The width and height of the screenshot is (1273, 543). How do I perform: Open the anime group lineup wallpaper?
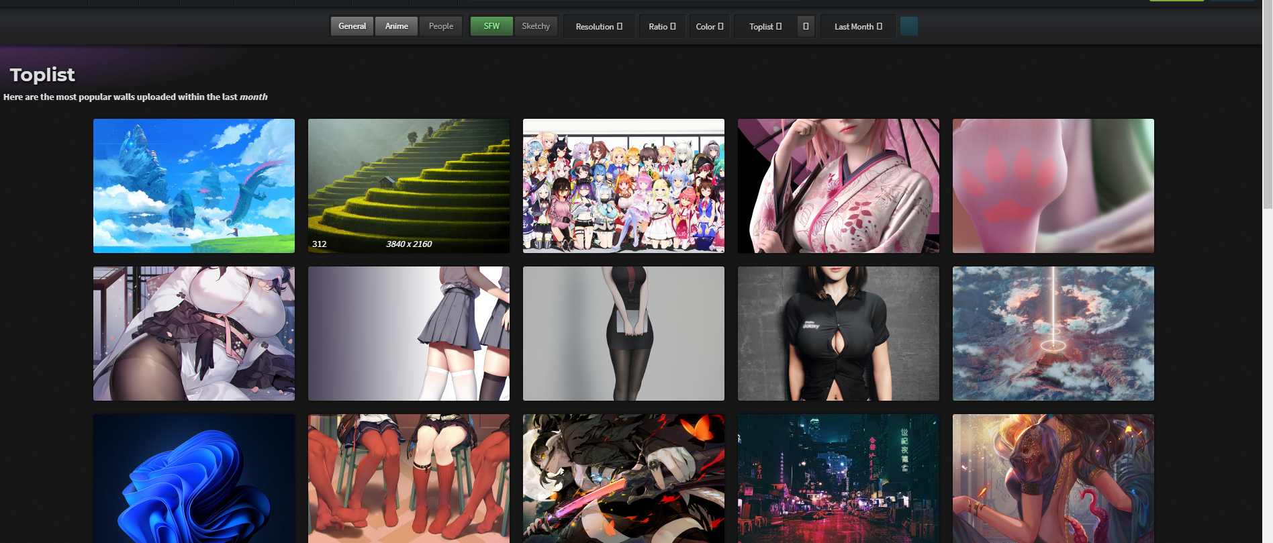click(x=624, y=186)
